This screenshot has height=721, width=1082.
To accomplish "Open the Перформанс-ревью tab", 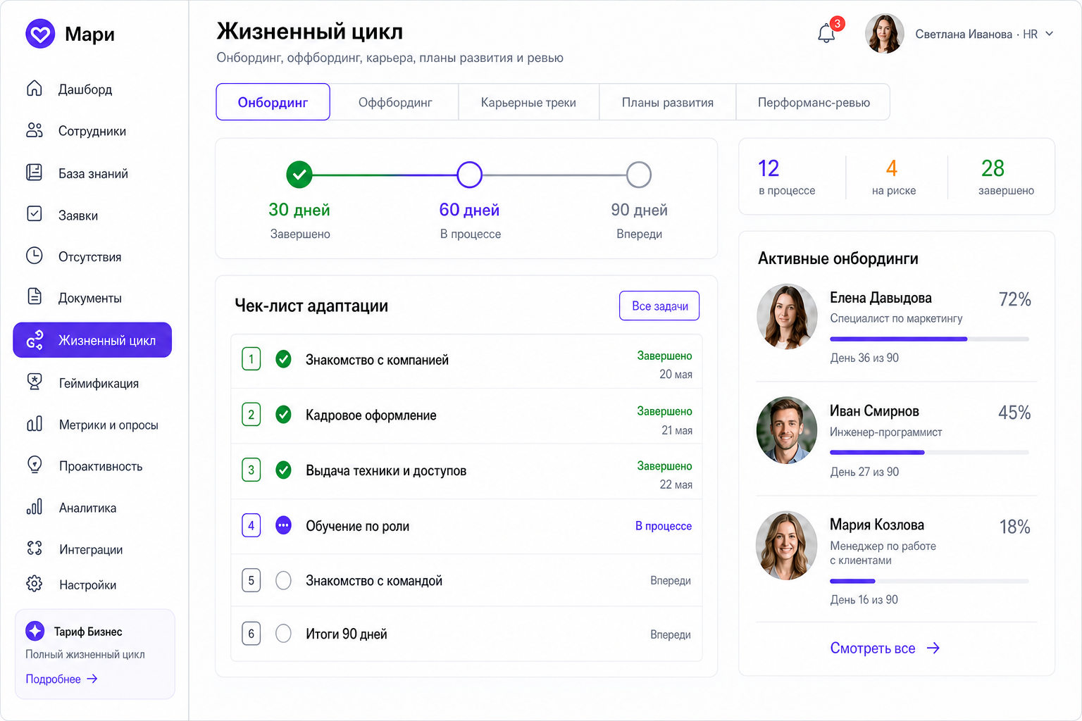I will [x=814, y=102].
